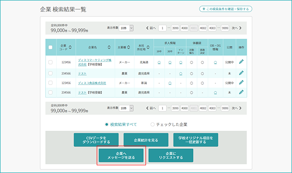The width and height of the screenshot is (292, 173).
Task: Check the box for テスト【学校登録】 row
Action: pyautogui.click(x=51, y=92)
